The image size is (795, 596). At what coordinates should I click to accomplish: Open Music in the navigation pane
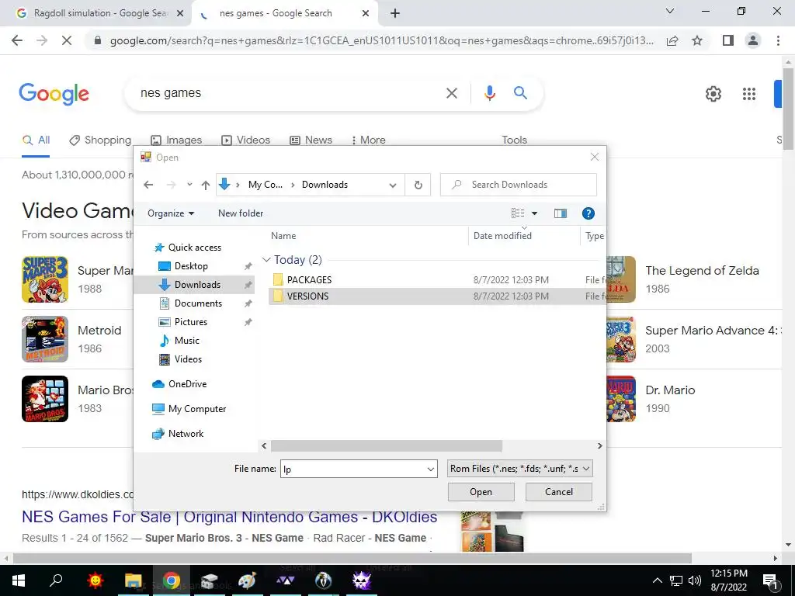(x=186, y=341)
